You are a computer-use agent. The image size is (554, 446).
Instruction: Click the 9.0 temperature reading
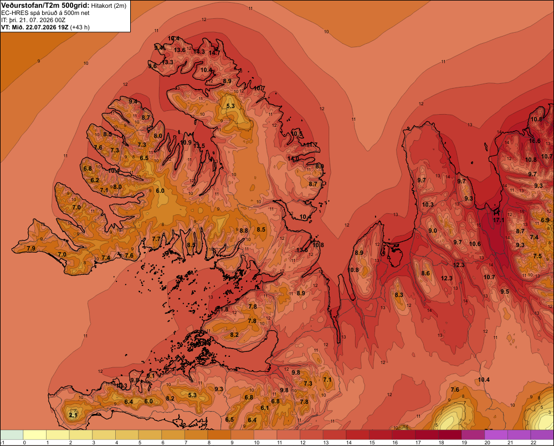tap(433, 230)
